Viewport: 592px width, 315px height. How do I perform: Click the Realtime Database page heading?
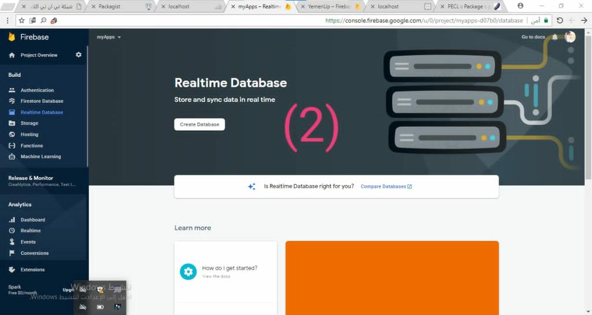click(x=231, y=83)
